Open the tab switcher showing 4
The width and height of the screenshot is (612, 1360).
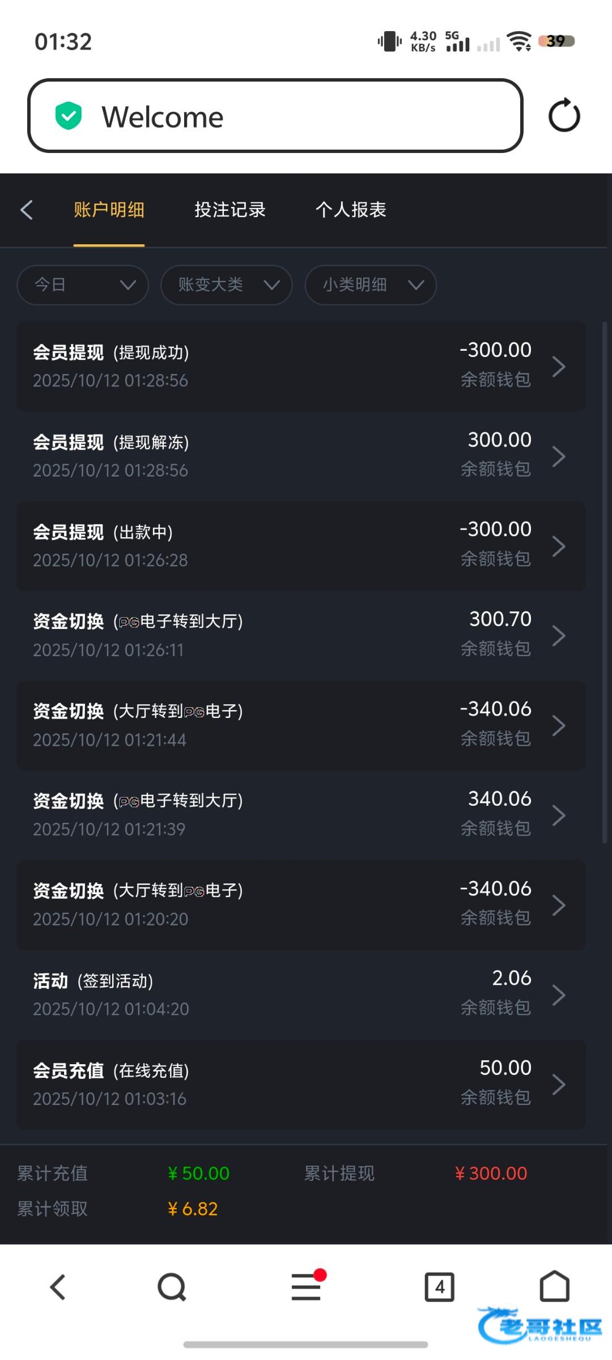point(440,1287)
